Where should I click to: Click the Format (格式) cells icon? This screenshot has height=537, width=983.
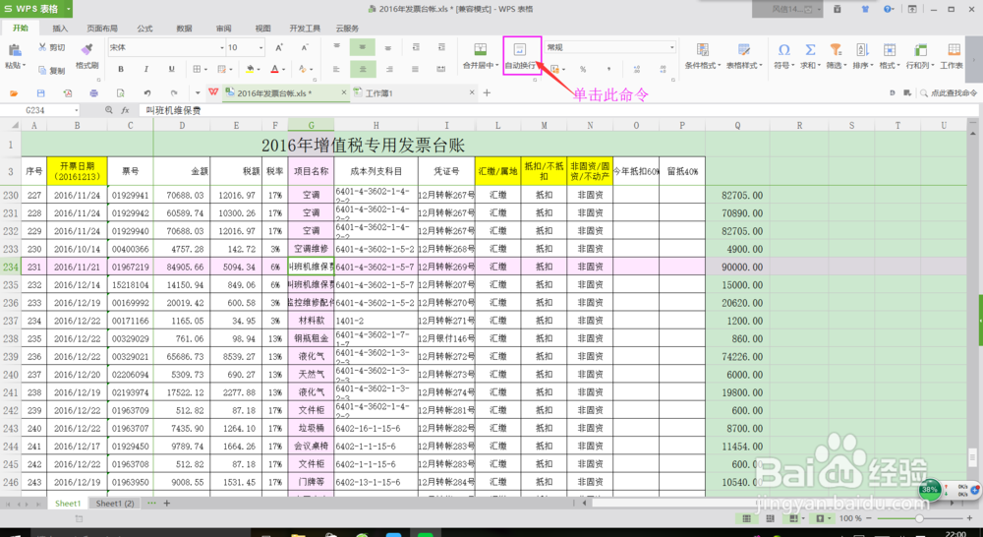(889, 50)
